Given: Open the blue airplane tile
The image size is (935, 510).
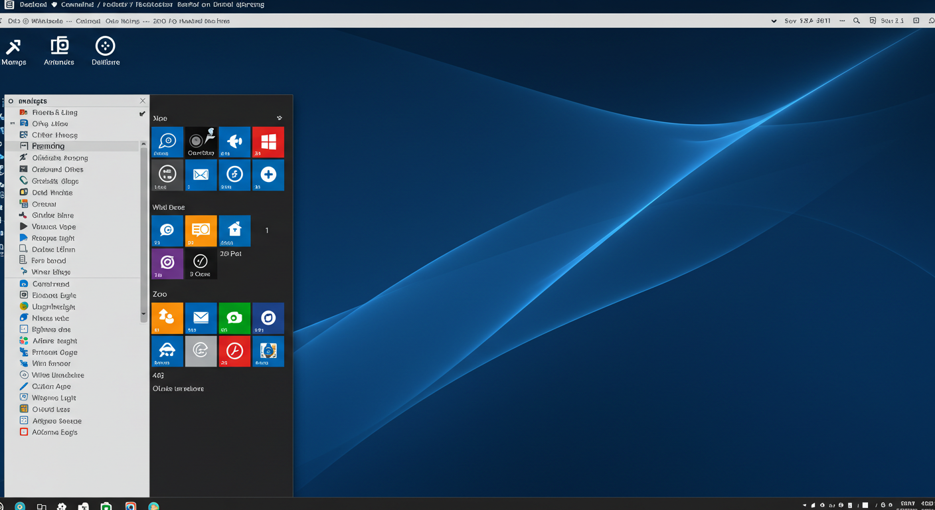Looking at the screenshot, I should click(234, 142).
